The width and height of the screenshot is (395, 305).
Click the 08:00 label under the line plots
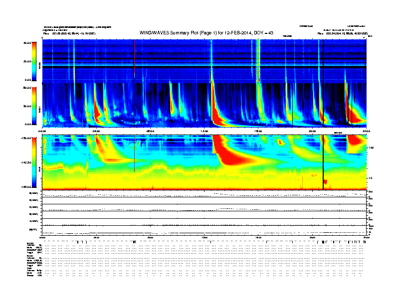tap(150, 237)
